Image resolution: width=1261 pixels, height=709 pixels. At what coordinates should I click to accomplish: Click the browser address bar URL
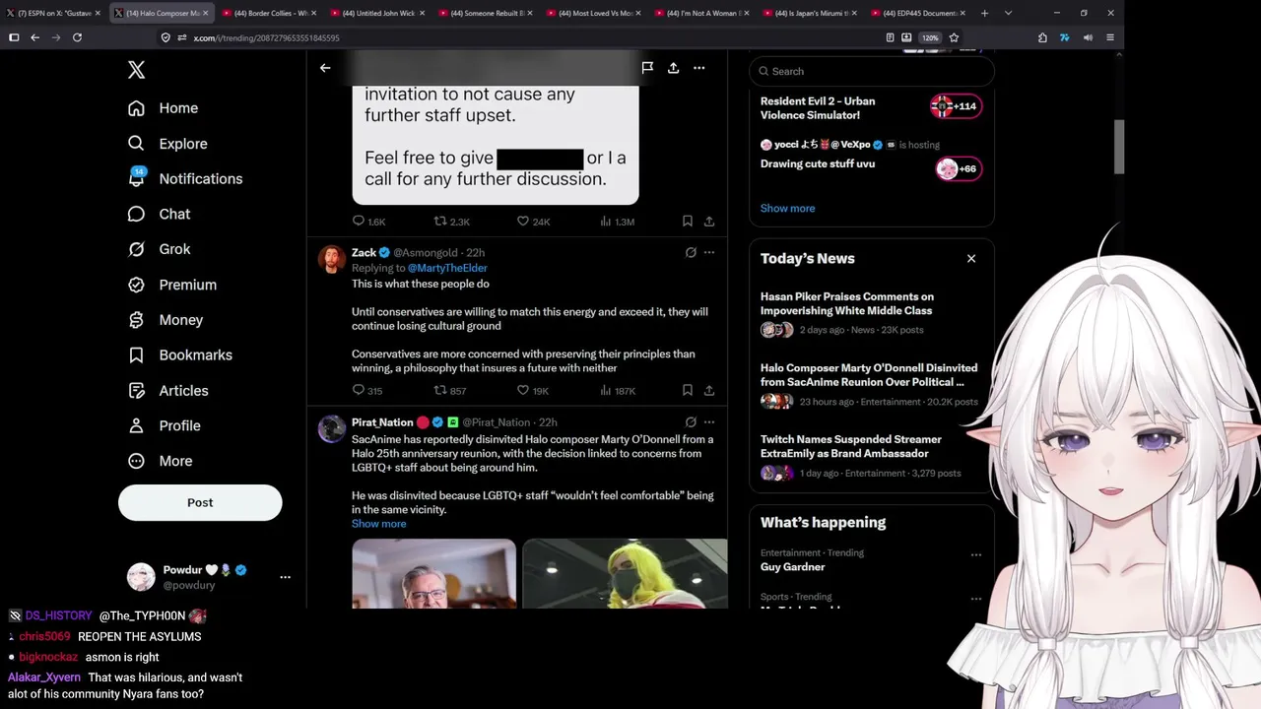coord(266,37)
